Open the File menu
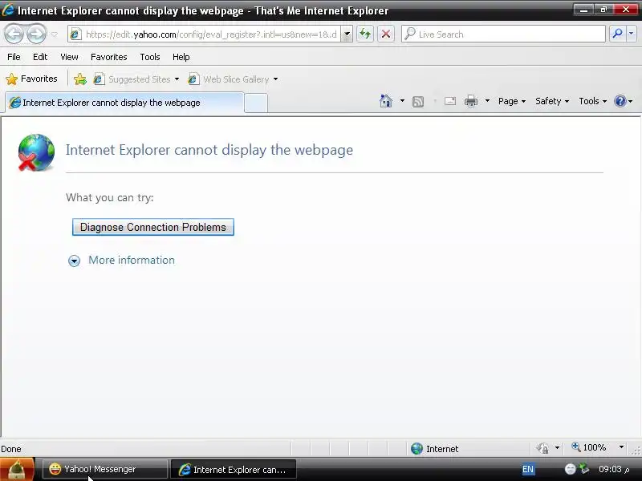This screenshot has width=642, height=481. point(14,57)
